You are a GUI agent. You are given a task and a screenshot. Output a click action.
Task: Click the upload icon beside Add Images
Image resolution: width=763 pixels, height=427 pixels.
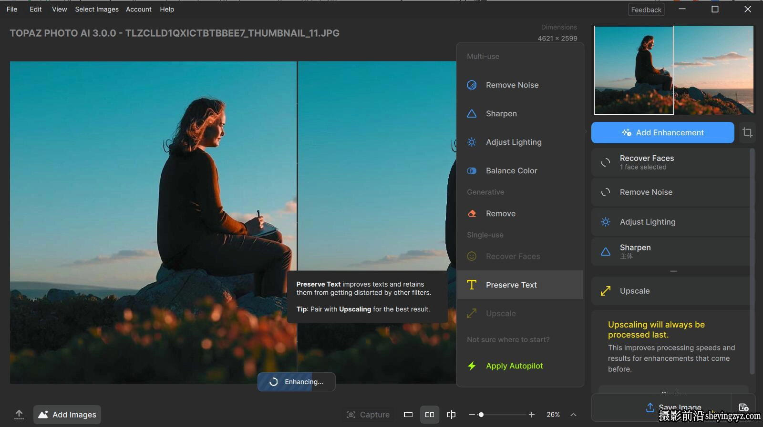[x=19, y=415]
